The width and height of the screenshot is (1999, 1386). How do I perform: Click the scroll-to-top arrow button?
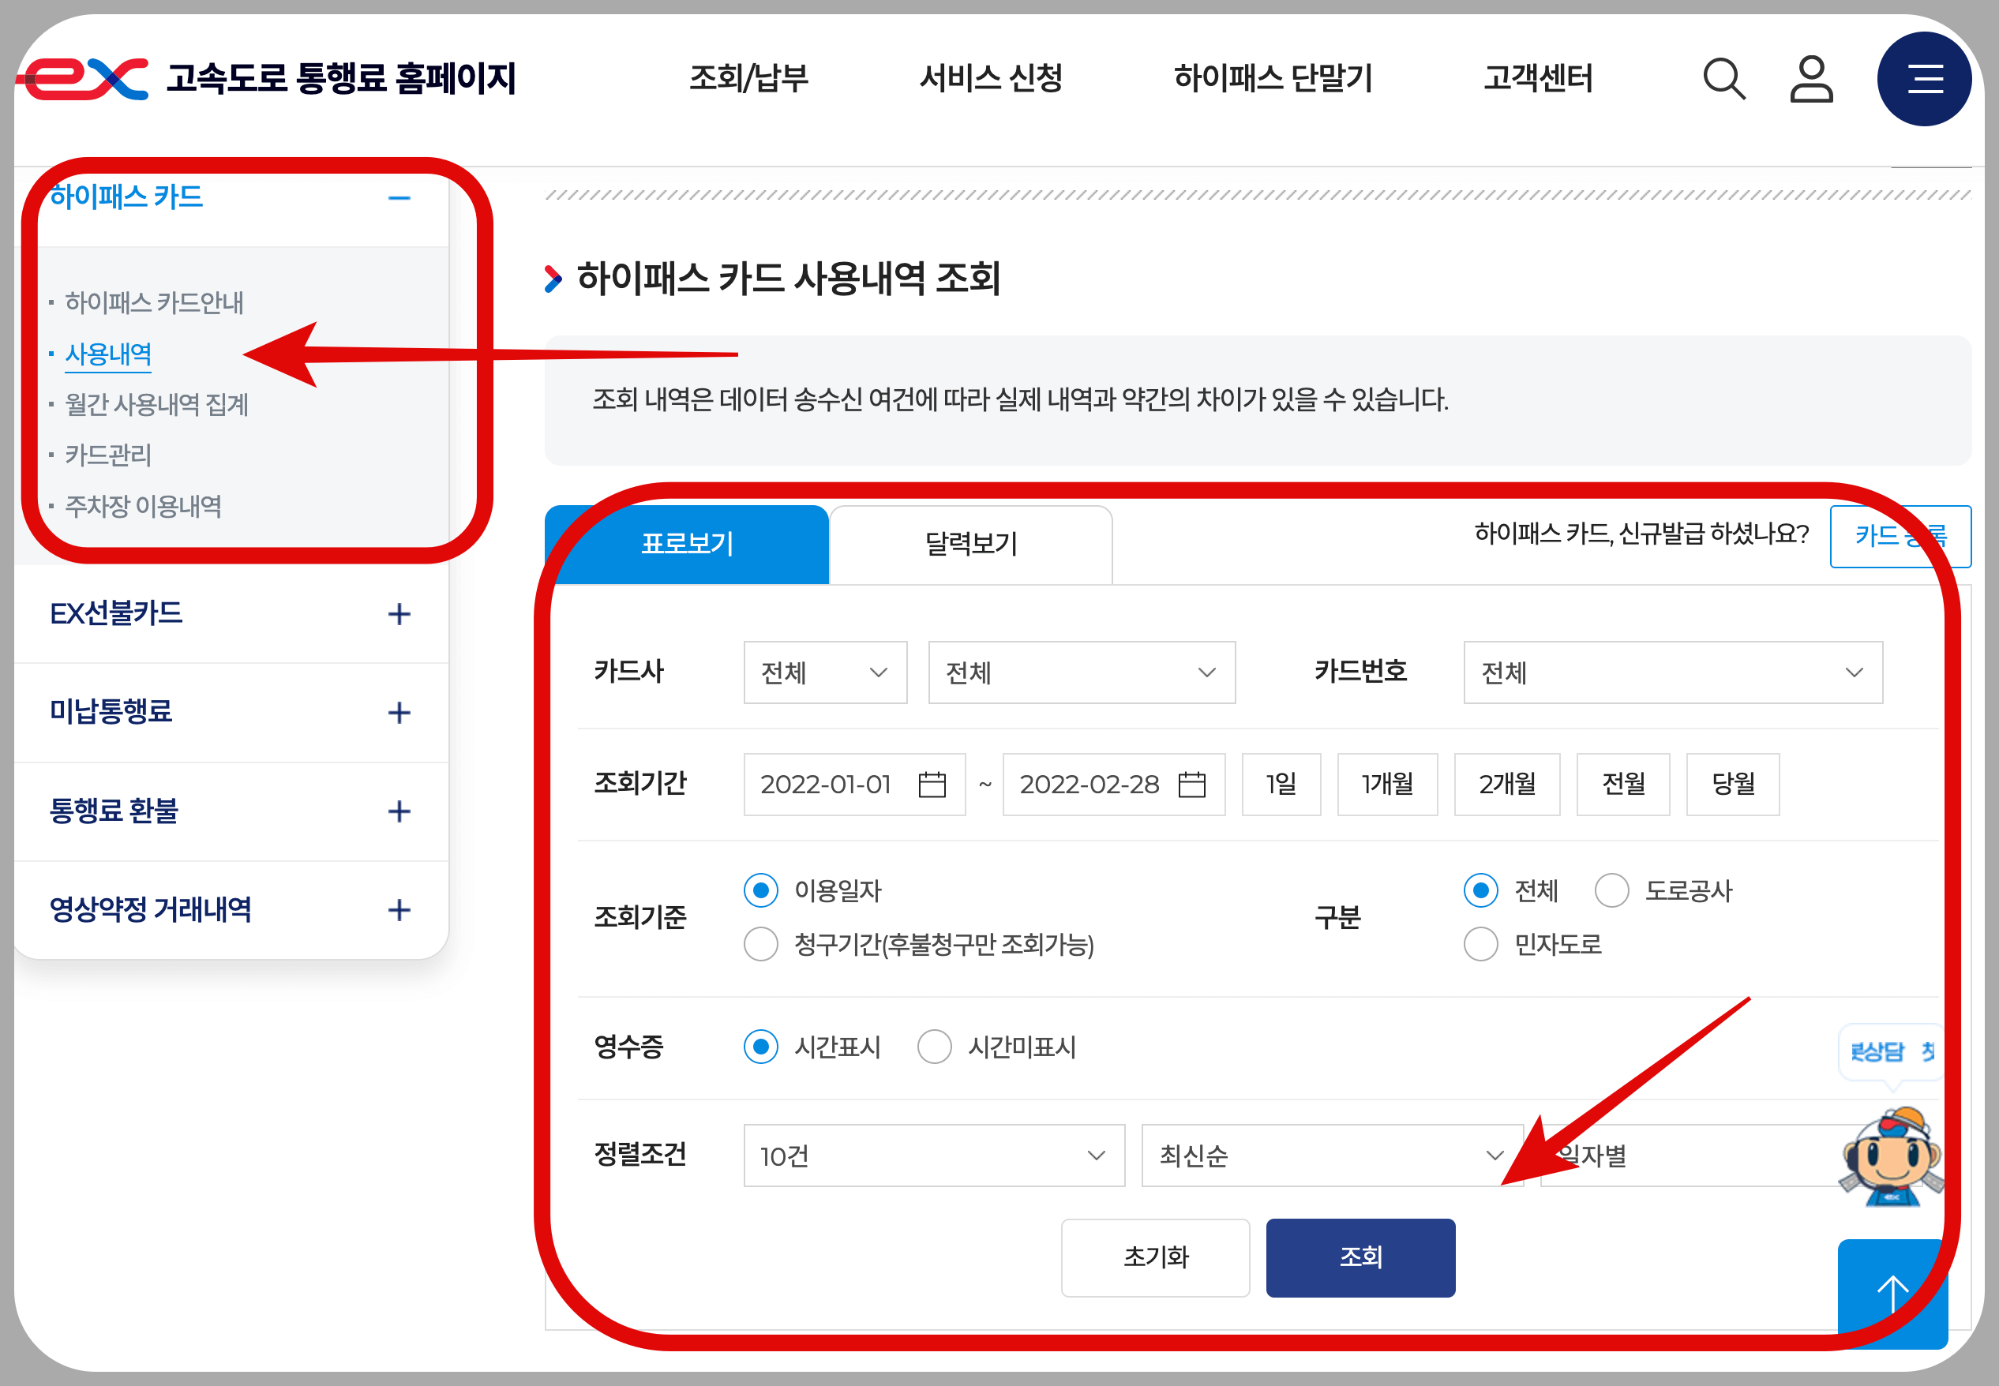point(1893,1294)
